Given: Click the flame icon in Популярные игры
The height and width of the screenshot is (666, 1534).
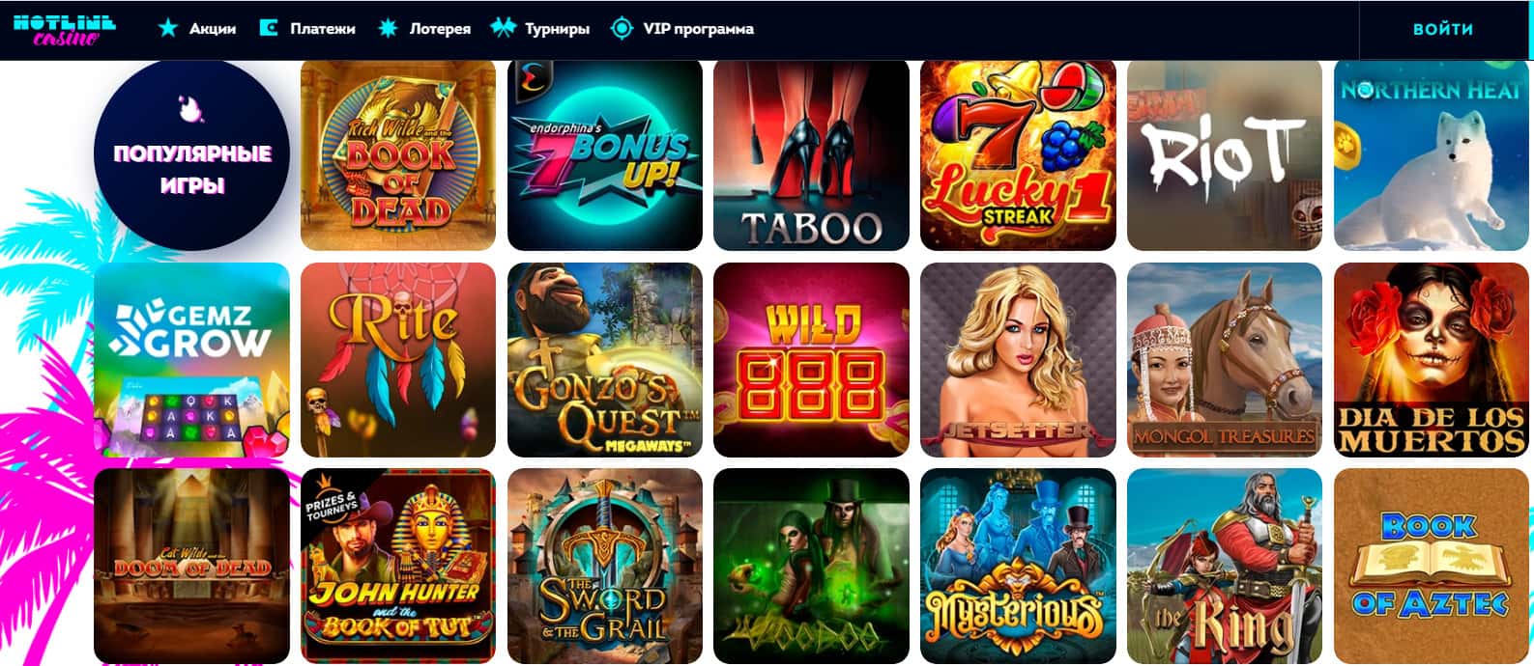Looking at the screenshot, I should pyautogui.click(x=191, y=108).
